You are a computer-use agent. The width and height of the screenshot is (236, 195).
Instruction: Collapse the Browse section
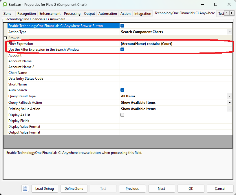(5, 38)
